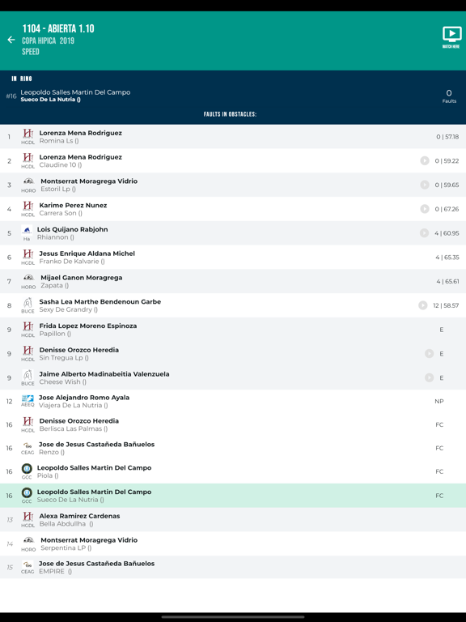
Task: Select in-ring rider Leopoldo Salles banner
Action: click(233, 96)
